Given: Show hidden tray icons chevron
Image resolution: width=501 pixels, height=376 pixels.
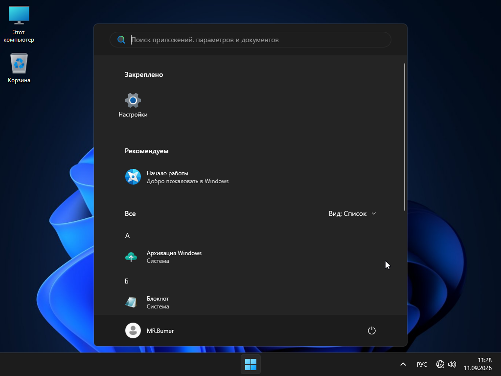Looking at the screenshot, I should click(x=403, y=364).
